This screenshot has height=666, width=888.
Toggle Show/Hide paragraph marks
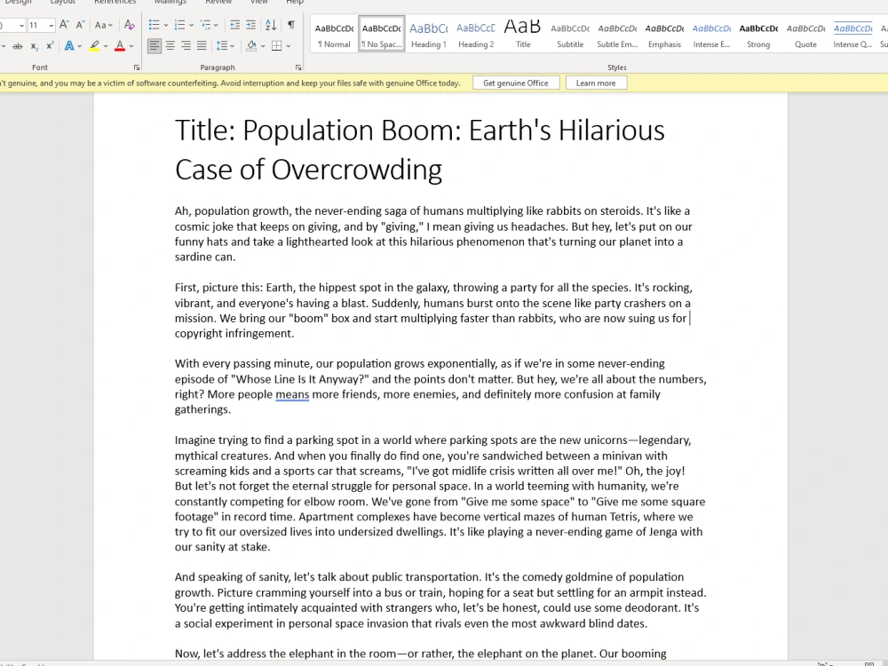(291, 25)
